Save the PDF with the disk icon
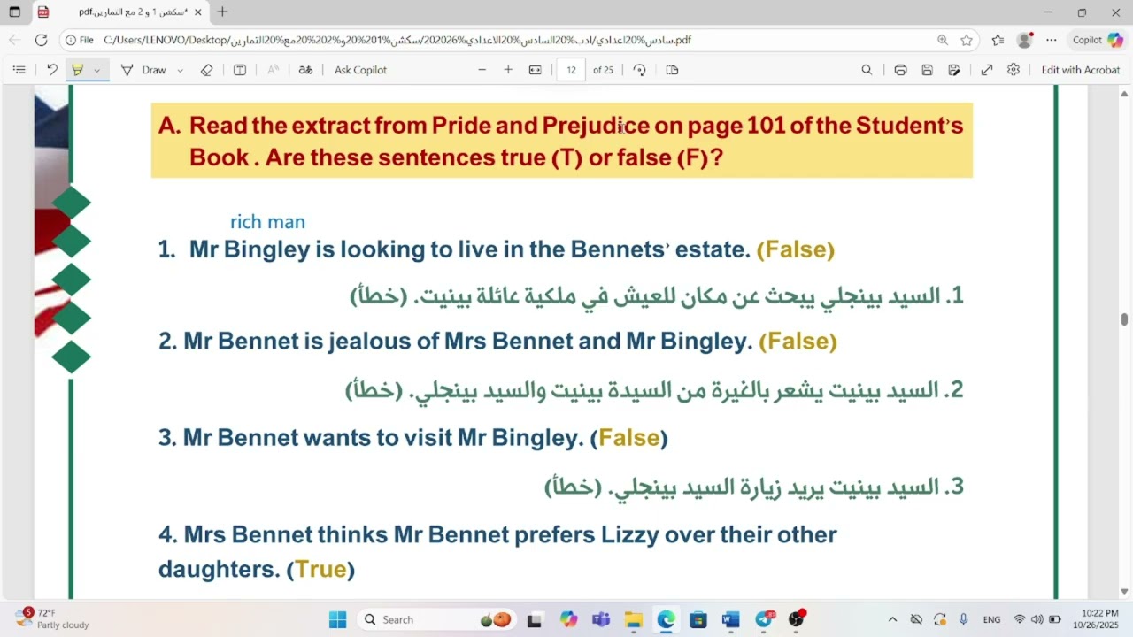The image size is (1133, 637). pyautogui.click(x=927, y=70)
